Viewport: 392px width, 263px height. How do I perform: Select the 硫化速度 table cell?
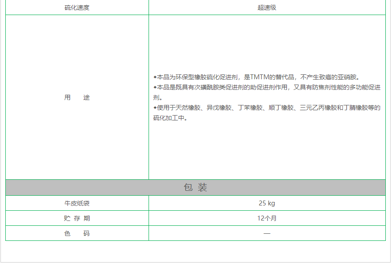[x=77, y=8]
